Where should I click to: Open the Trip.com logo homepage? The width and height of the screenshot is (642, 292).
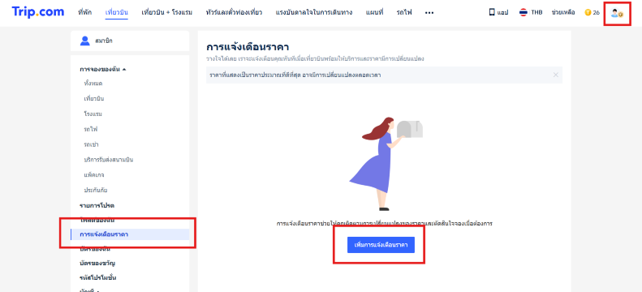pyautogui.click(x=38, y=12)
